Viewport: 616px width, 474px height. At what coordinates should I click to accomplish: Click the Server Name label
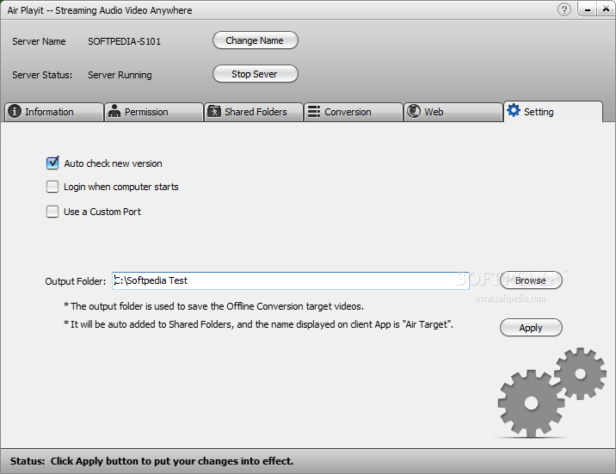coord(39,41)
